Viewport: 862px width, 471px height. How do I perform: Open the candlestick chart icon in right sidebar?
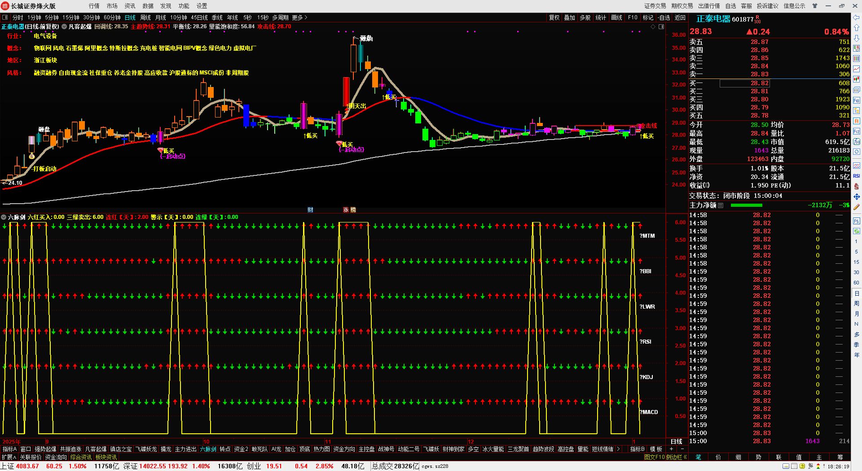(x=857, y=79)
